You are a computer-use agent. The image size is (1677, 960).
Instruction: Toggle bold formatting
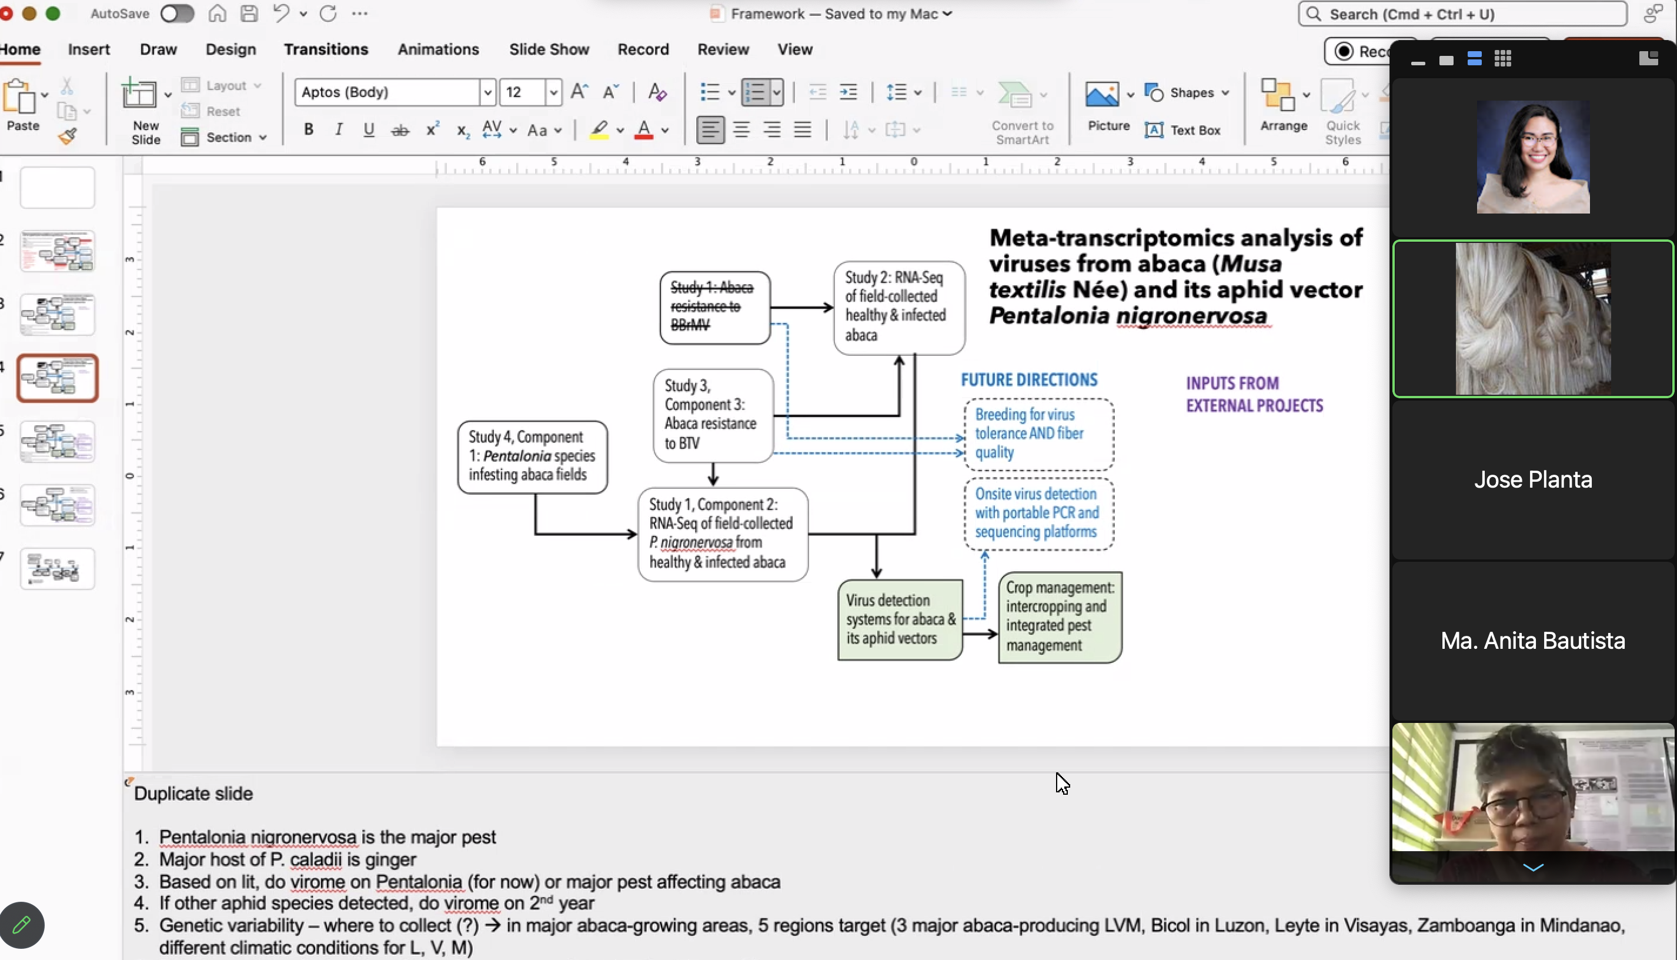[x=308, y=130]
